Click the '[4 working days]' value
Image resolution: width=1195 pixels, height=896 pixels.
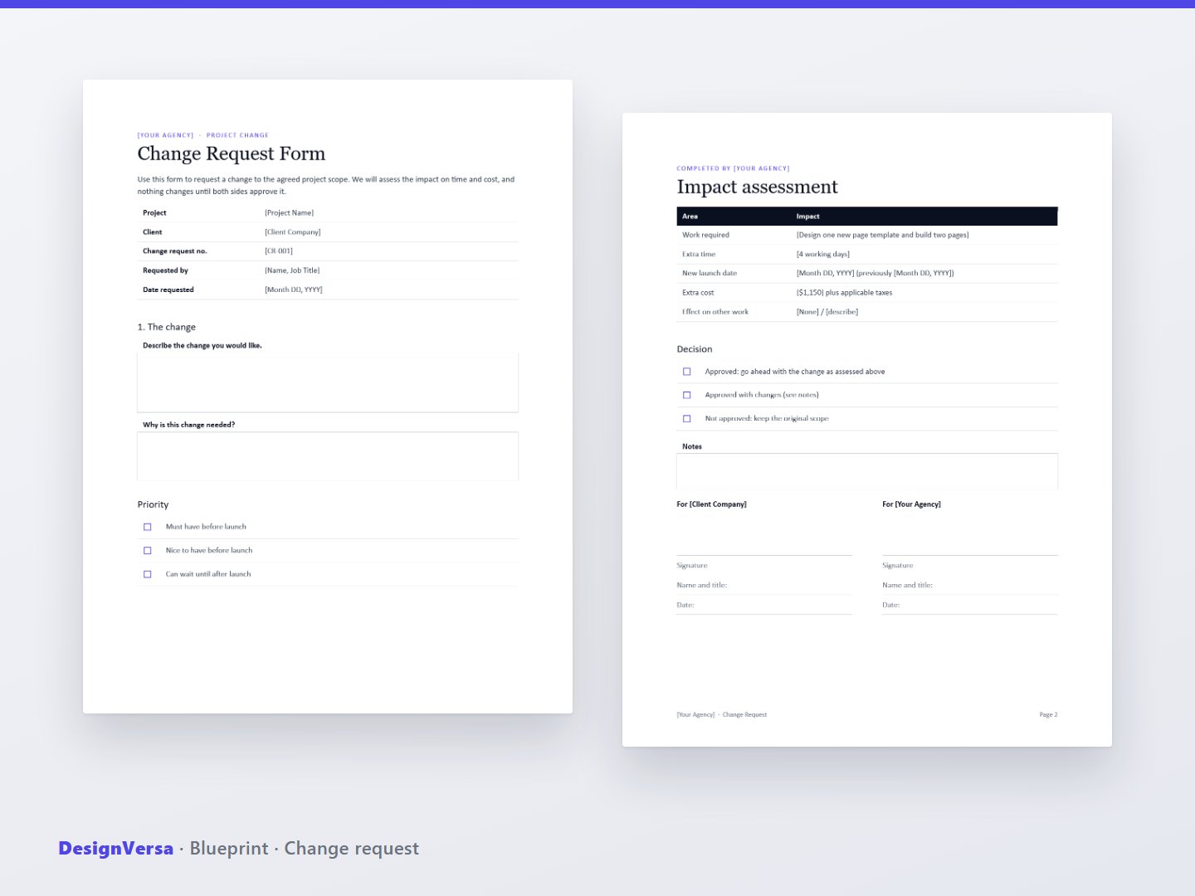[x=822, y=254]
